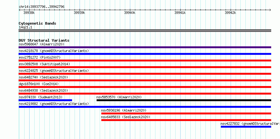
Task: Click the 39940k ruler tick label
Action: pos(130,13)
